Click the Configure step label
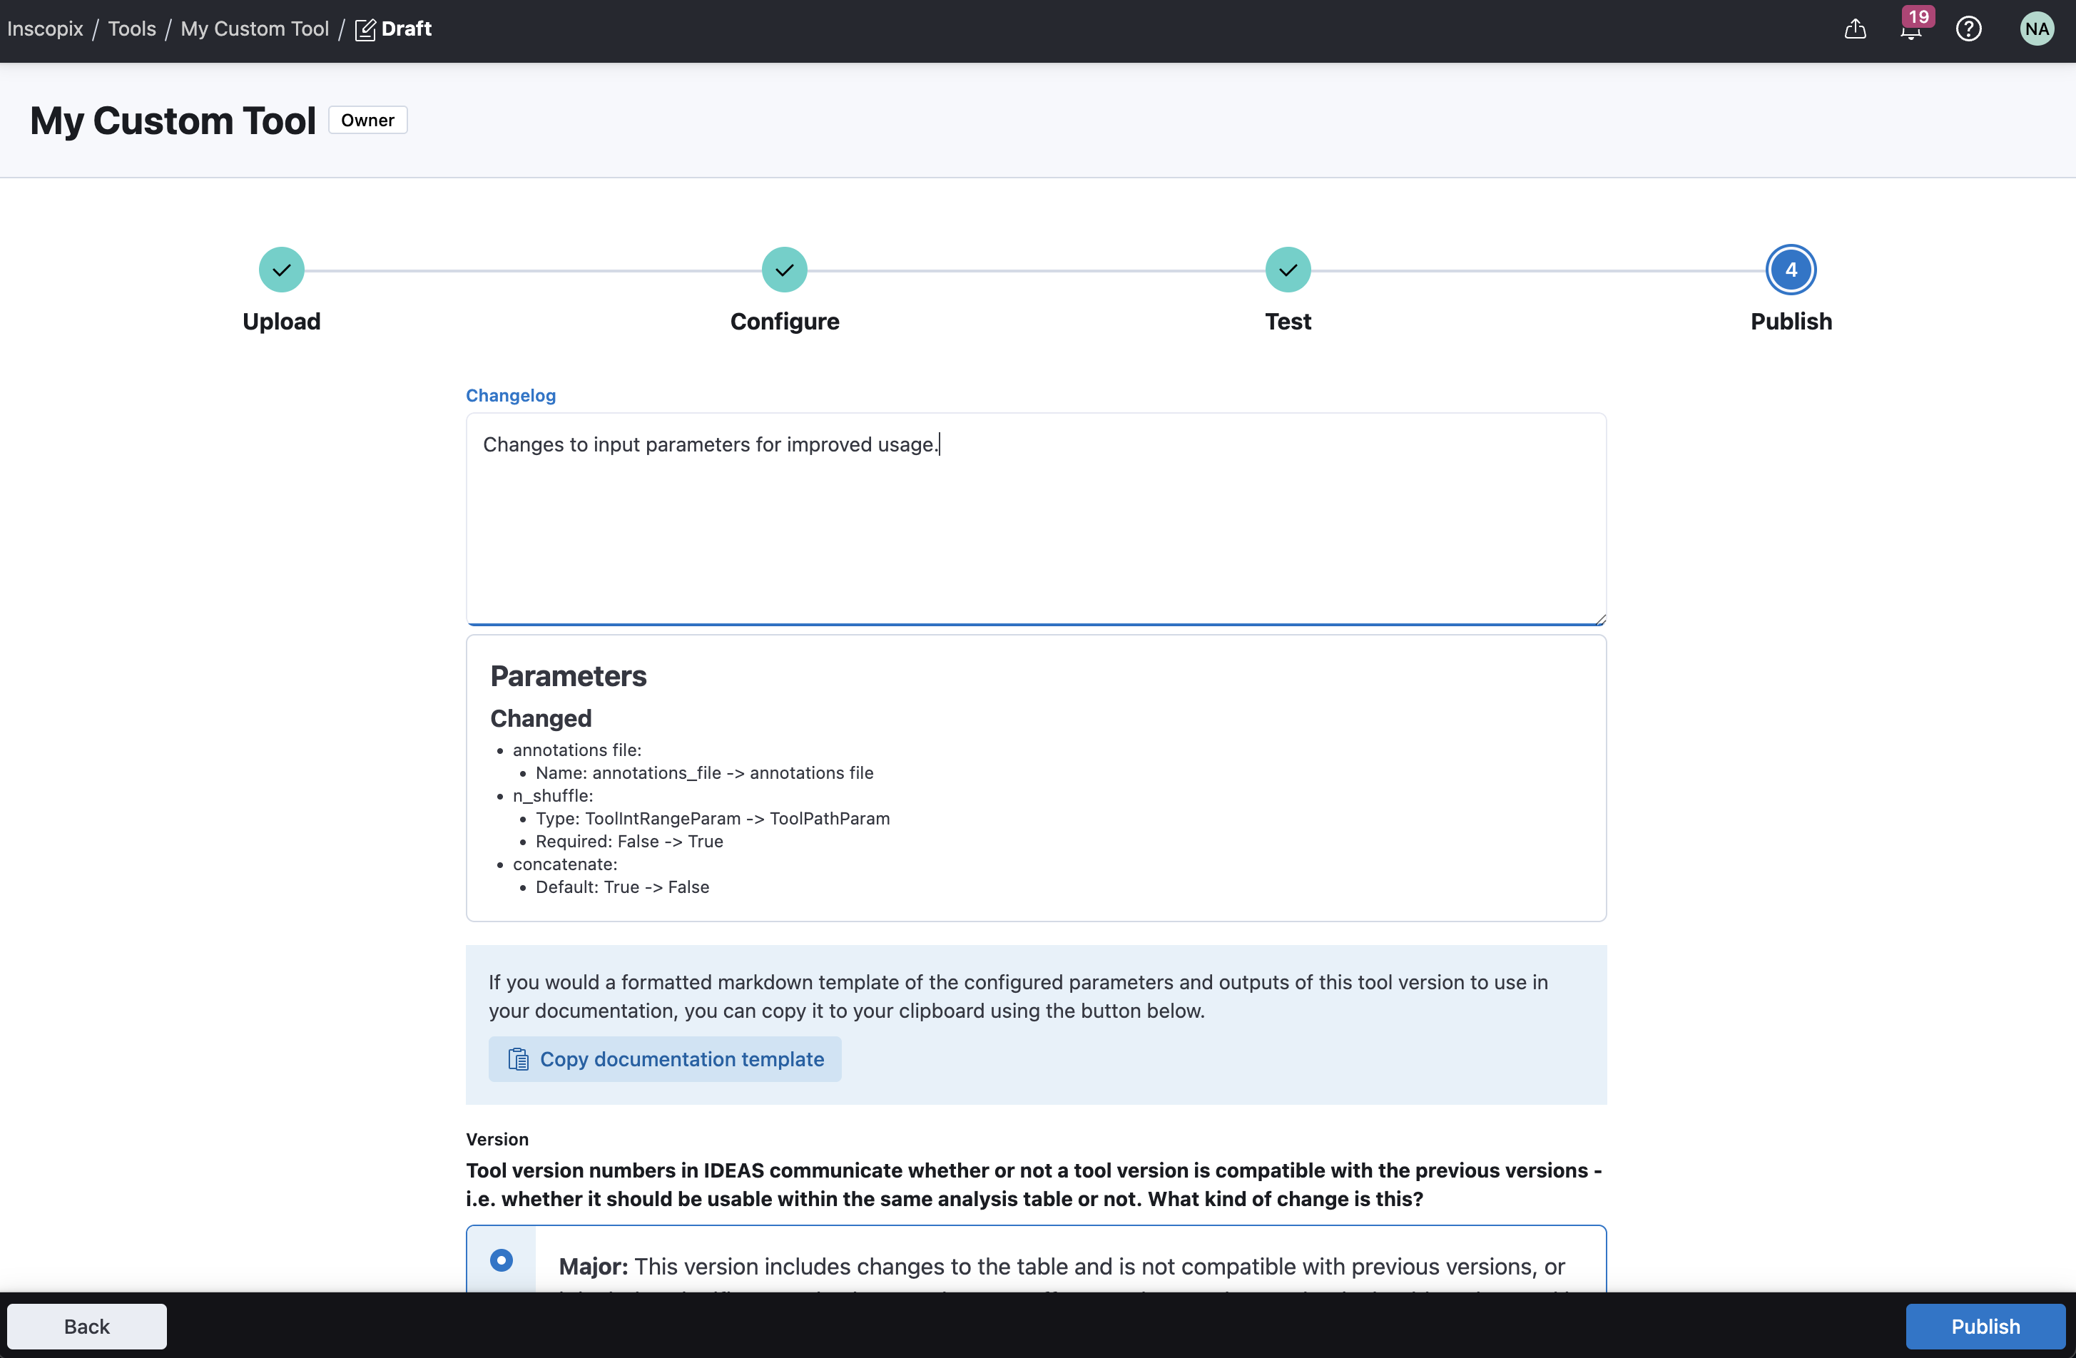This screenshot has height=1358, width=2076. (x=784, y=321)
